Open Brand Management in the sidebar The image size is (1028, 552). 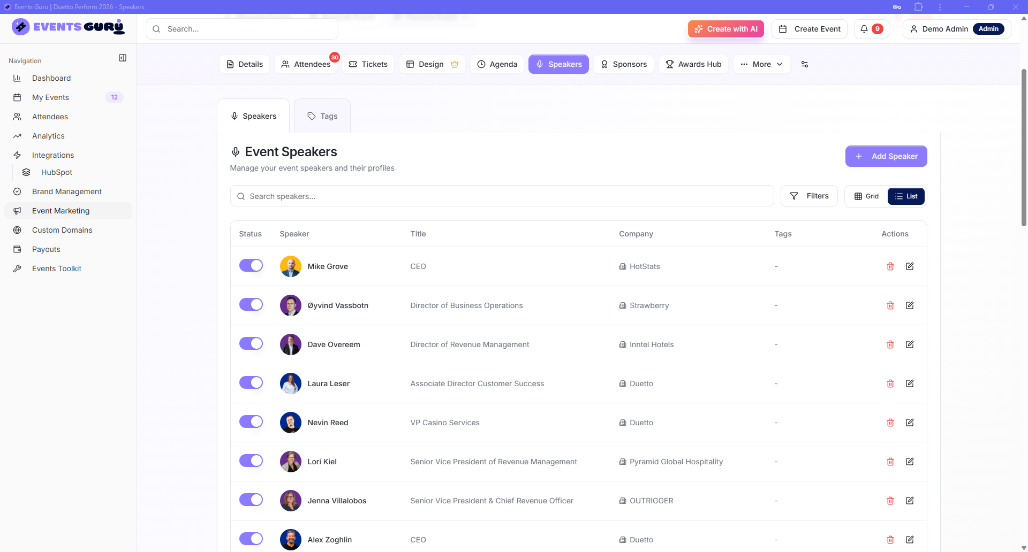click(x=68, y=191)
